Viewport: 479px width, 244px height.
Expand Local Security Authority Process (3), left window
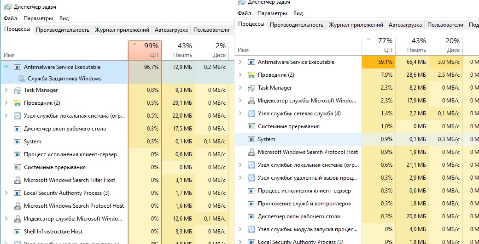click(x=6, y=193)
